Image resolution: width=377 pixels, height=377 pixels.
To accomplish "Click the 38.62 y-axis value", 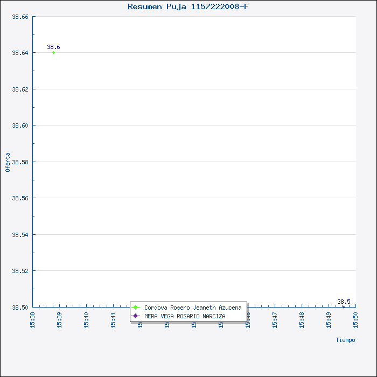I will tap(20, 89).
